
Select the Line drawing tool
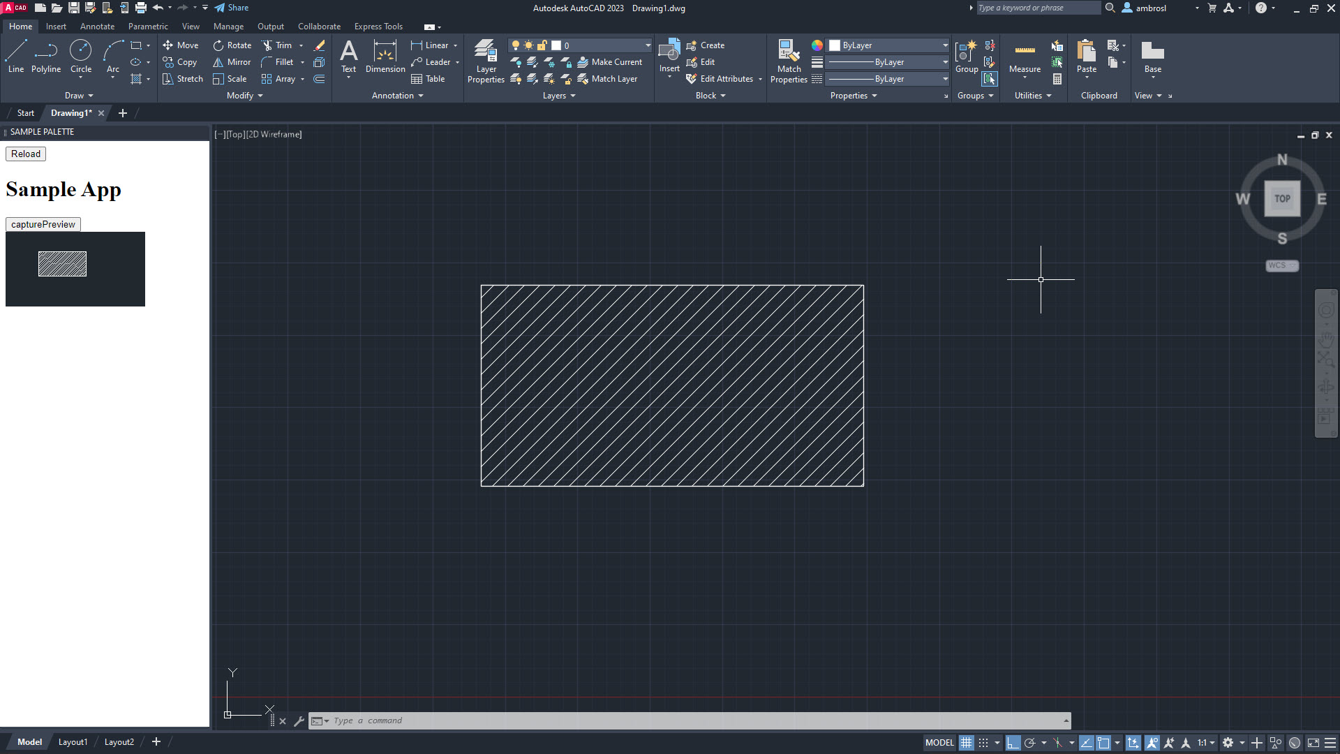click(15, 56)
